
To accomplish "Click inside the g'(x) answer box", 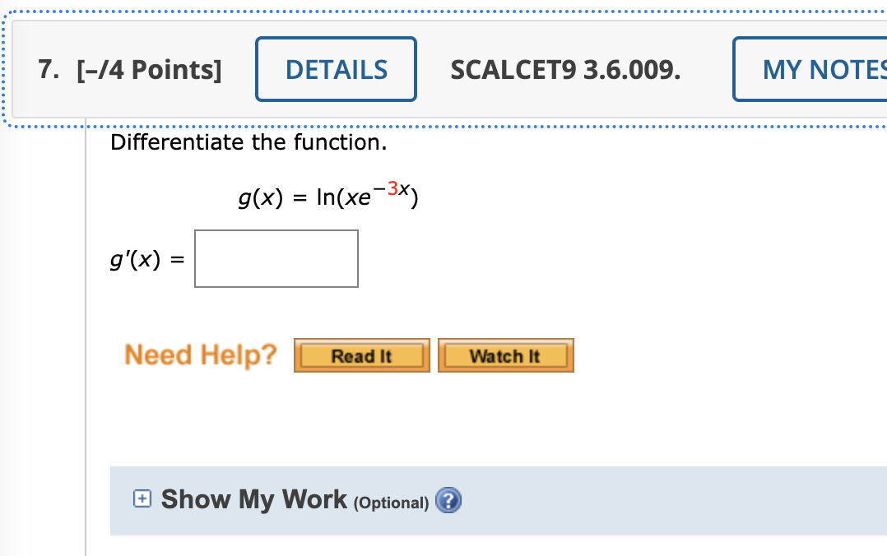I will (276, 257).
